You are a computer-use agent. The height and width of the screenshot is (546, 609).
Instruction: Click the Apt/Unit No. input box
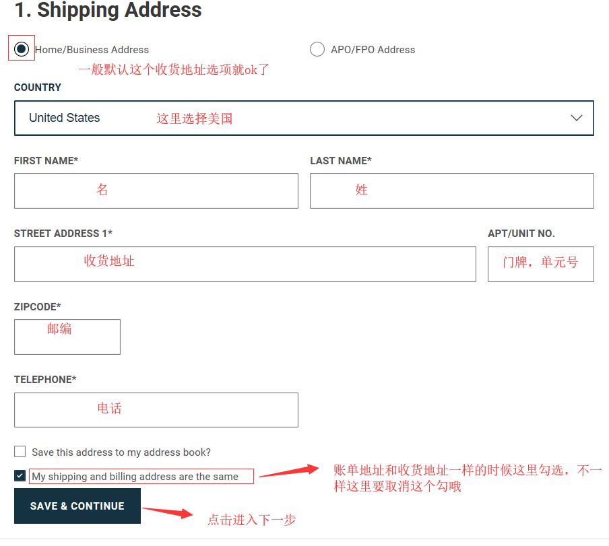point(540,264)
